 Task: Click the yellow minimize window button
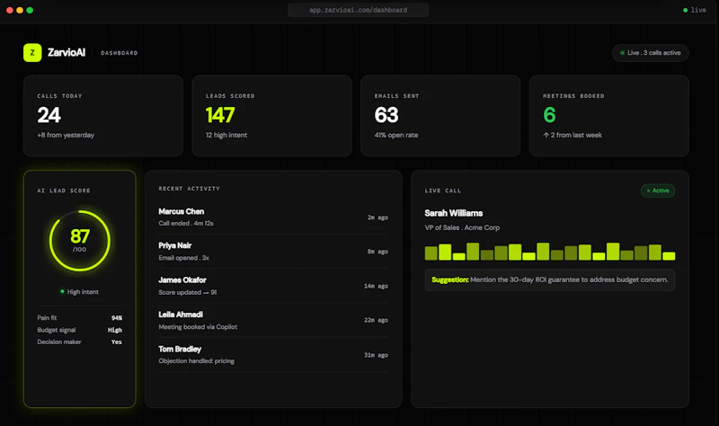pos(20,10)
